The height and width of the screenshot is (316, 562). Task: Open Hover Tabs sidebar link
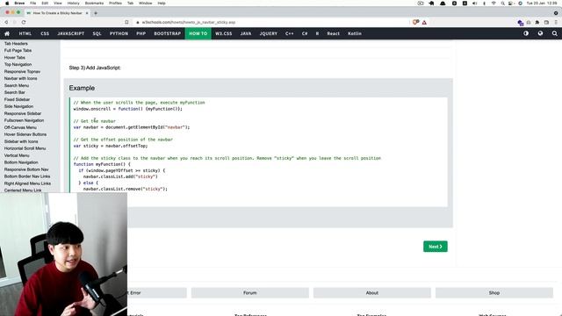(15, 58)
